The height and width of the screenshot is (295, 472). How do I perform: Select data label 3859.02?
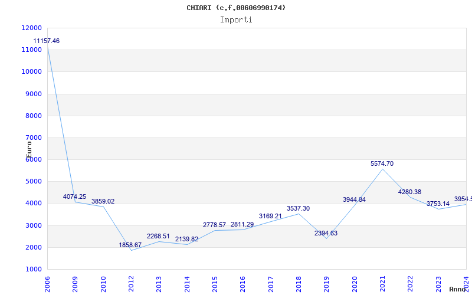(103, 201)
